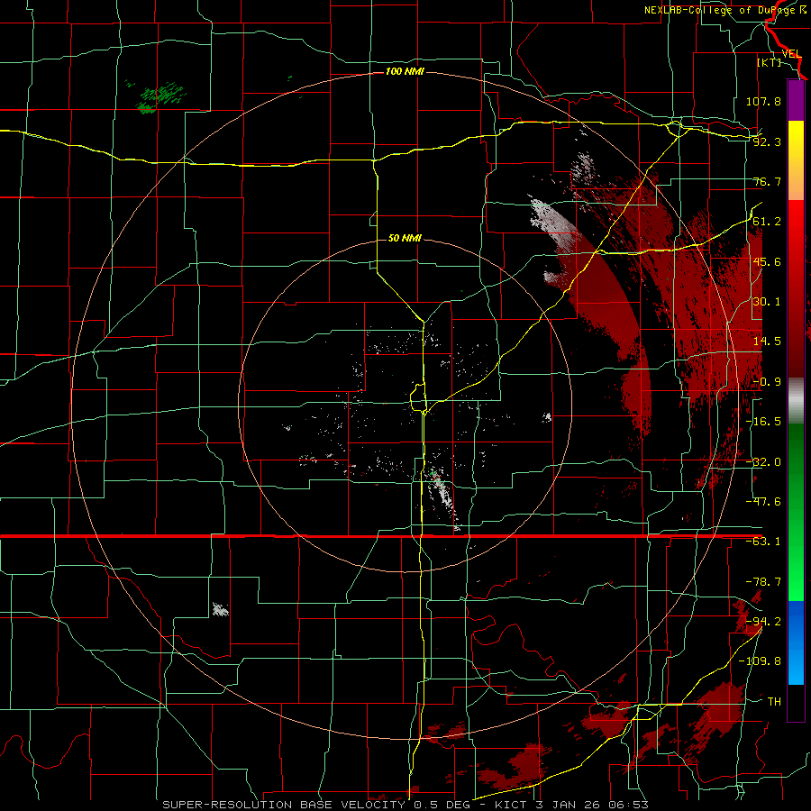Select the -109.8 velocity scale value
This screenshot has width=811, height=811.
point(760,661)
